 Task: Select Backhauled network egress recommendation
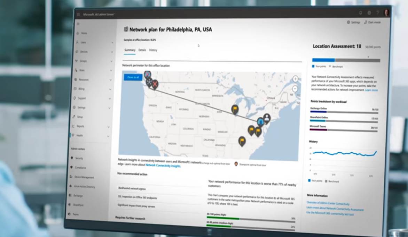132,189
